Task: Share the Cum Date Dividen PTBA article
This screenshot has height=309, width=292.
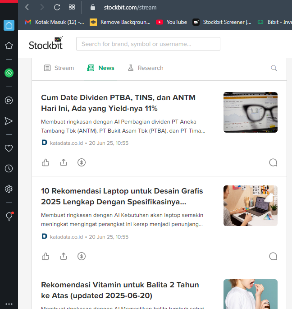Action: [x=64, y=162]
